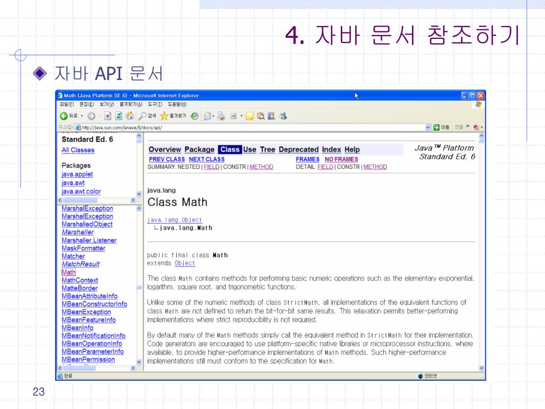Open the 도구(T) menu

[155, 104]
